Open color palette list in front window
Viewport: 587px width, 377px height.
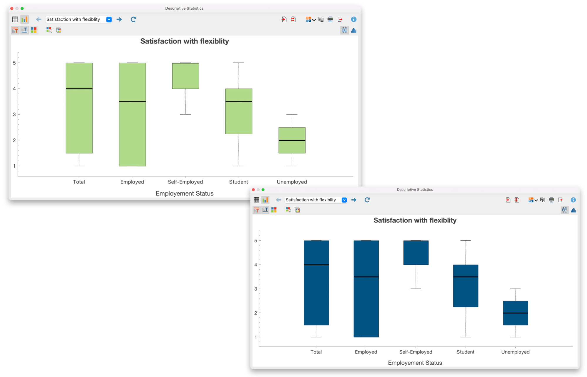click(297, 210)
